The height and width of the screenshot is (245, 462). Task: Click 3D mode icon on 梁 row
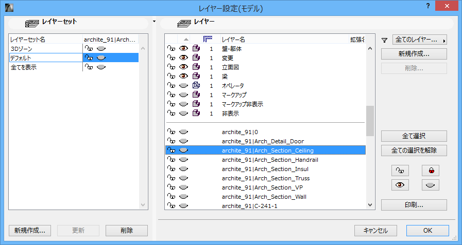(x=196, y=77)
